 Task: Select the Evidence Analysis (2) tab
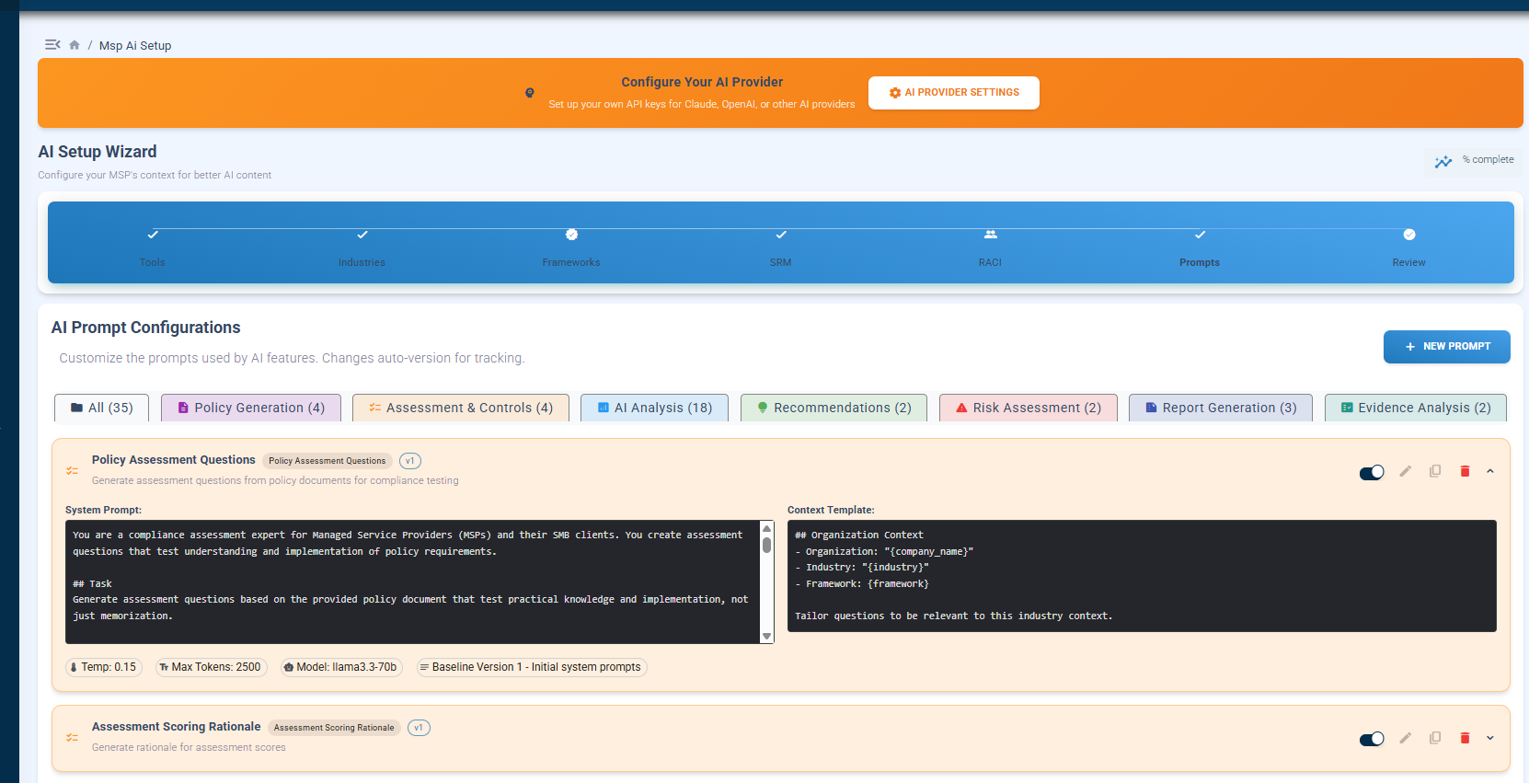(1416, 408)
